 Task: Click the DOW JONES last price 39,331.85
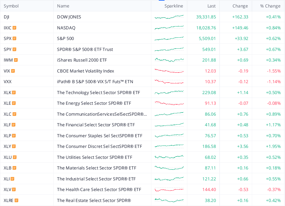206,17
